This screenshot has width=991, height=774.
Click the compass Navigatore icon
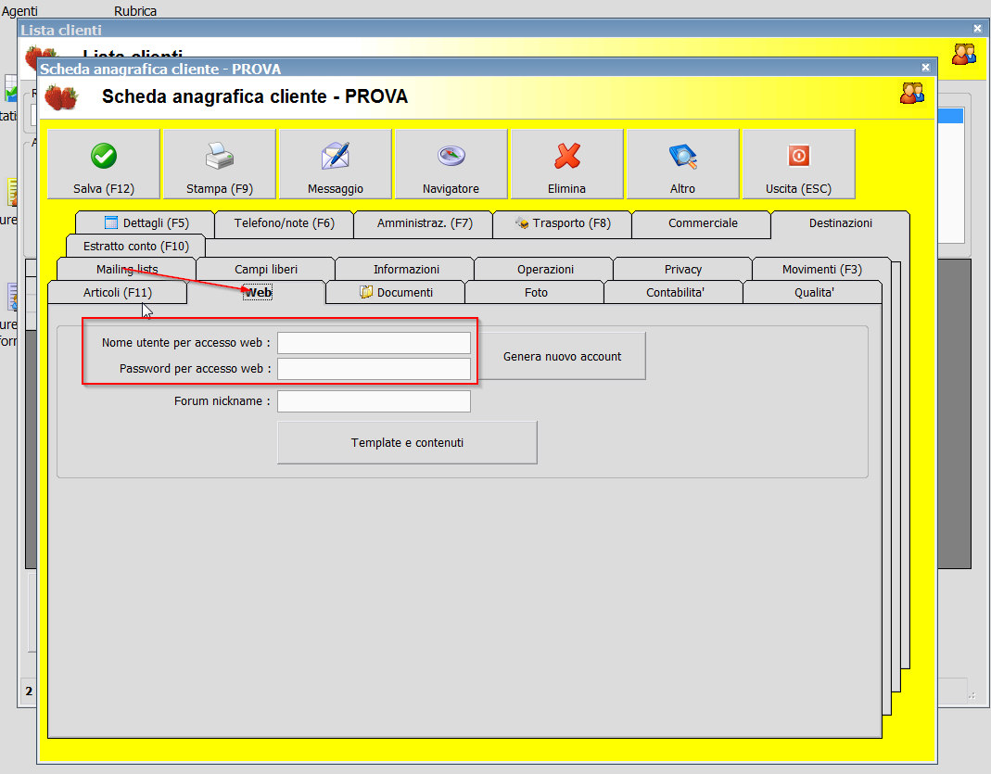point(451,156)
